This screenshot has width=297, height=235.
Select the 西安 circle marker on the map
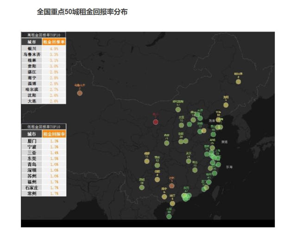pos(166,143)
